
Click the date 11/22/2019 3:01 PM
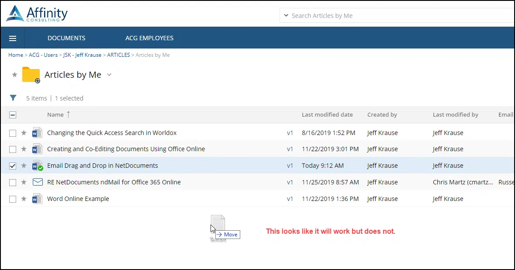click(330, 149)
